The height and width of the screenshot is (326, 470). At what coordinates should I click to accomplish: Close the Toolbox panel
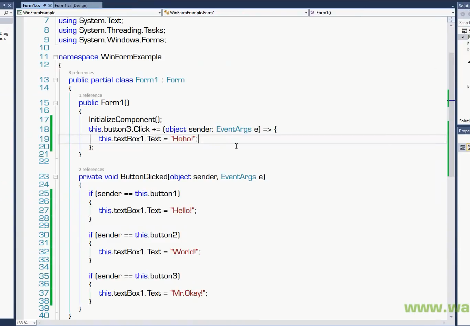10,6
